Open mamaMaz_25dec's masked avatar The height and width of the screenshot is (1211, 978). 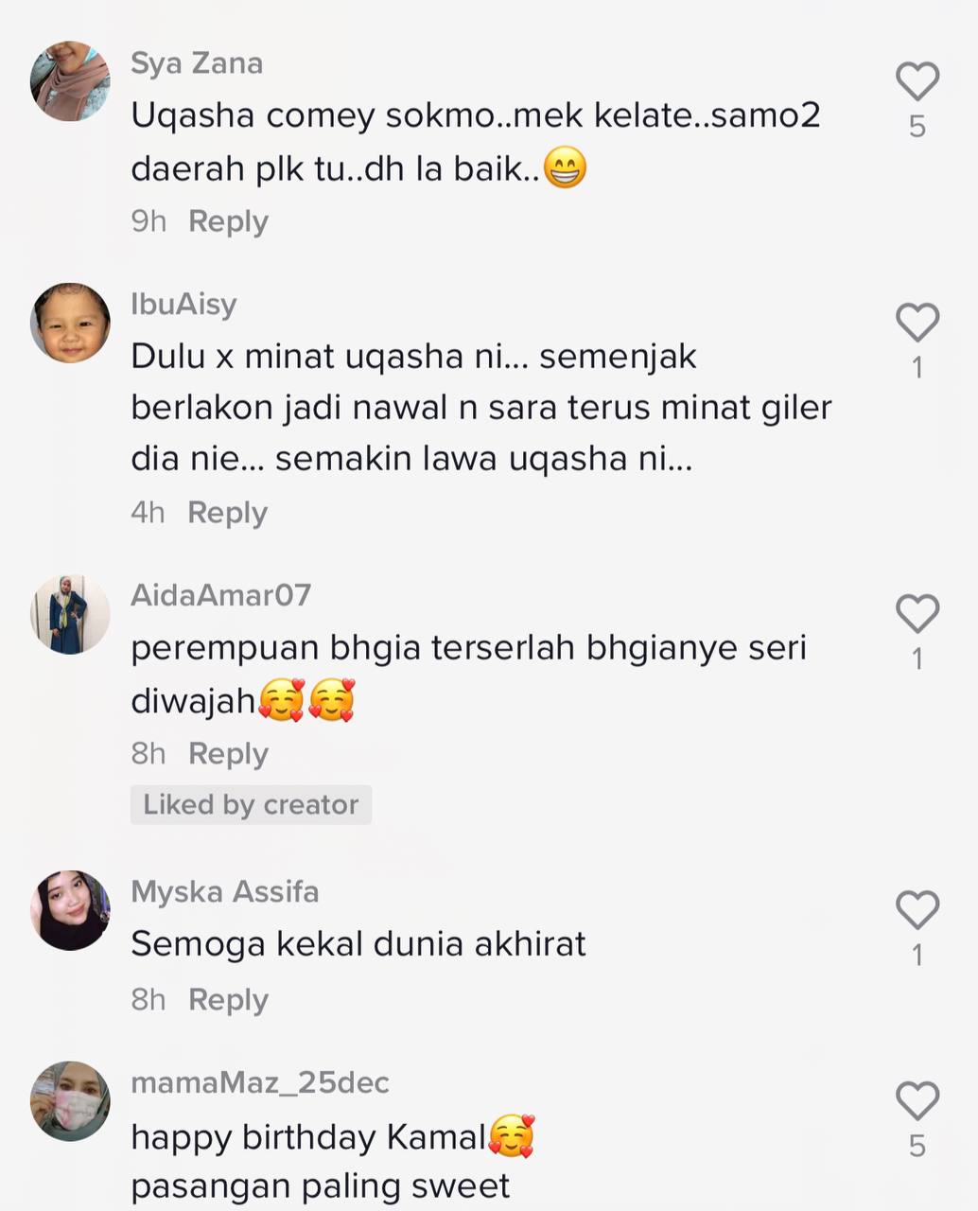[x=70, y=1101]
